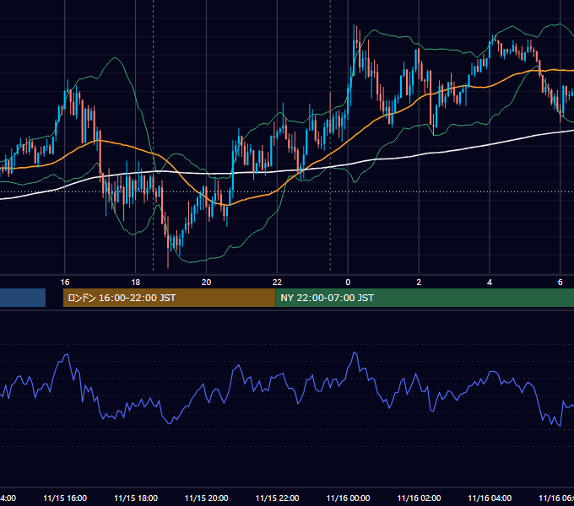Click the '6' hour label on chart axis
Image resolution: width=574 pixels, height=506 pixels.
coord(560,283)
